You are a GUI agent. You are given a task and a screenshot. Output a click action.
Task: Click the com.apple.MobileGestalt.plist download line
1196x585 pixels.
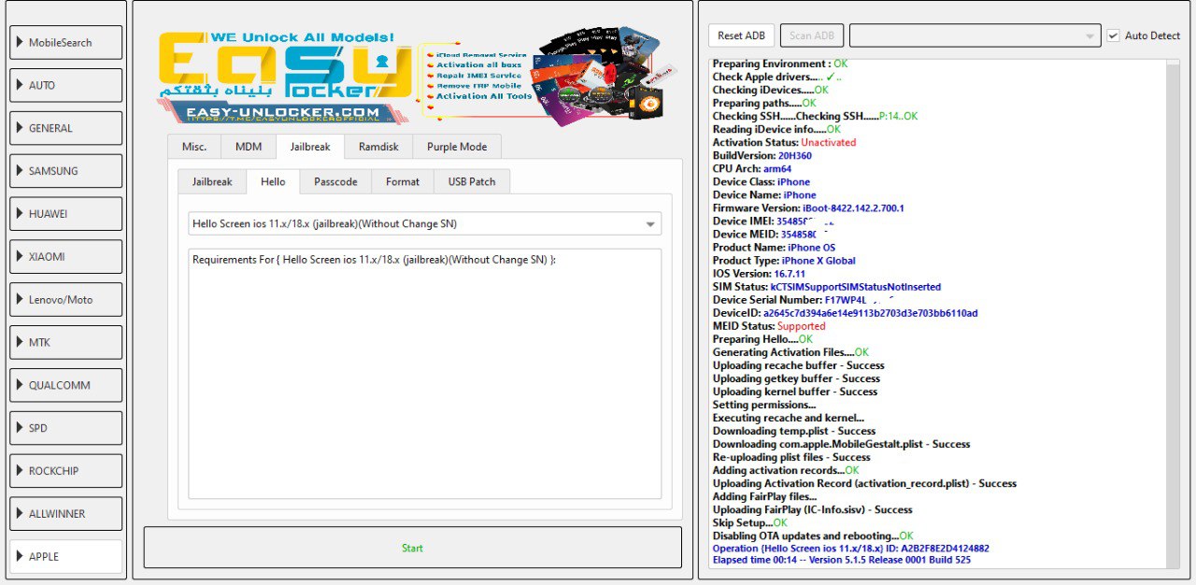[841, 444]
